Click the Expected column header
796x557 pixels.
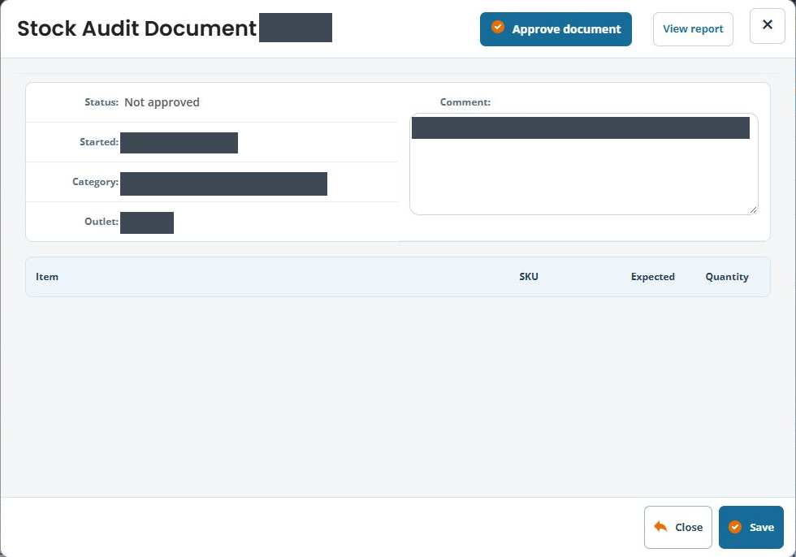pyautogui.click(x=652, y=277)
